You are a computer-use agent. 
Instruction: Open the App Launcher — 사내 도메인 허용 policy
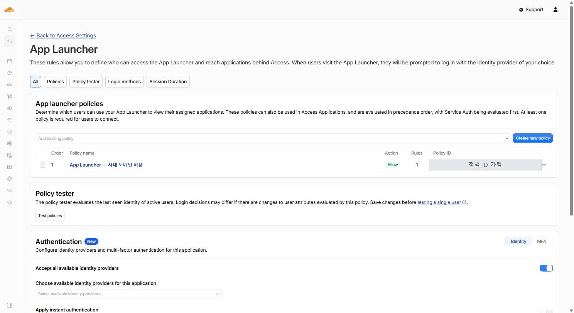click(106, 165)
